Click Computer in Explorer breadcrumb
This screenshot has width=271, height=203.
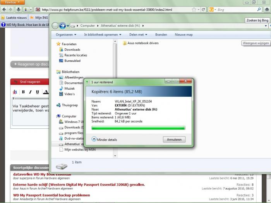[x=87, y=26]
